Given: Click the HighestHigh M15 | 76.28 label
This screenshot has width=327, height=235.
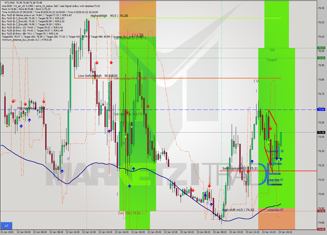Looking at the screenshot, I should tap(109, 16).
